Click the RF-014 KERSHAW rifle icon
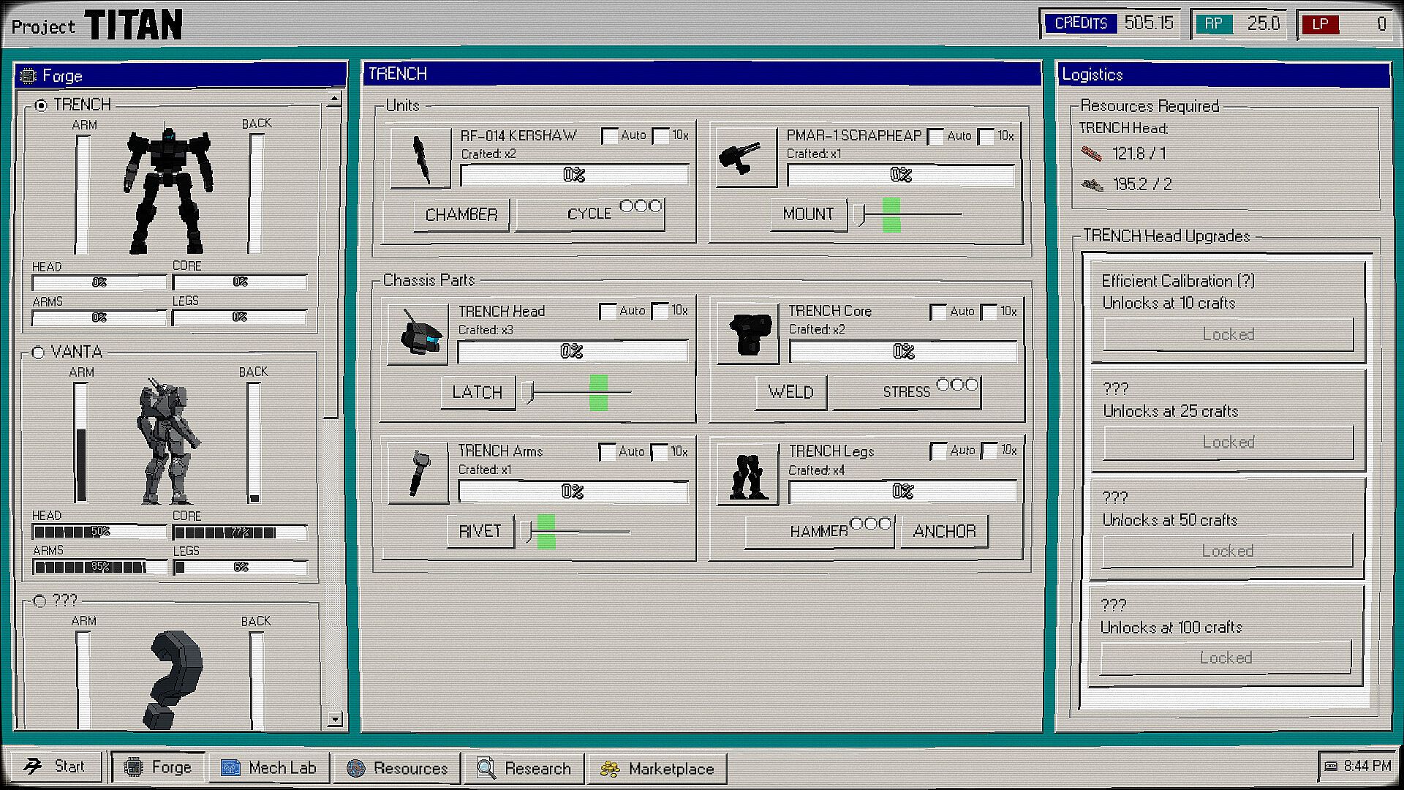This screenshot has height=790, width=1404. (x=420, y=159)
